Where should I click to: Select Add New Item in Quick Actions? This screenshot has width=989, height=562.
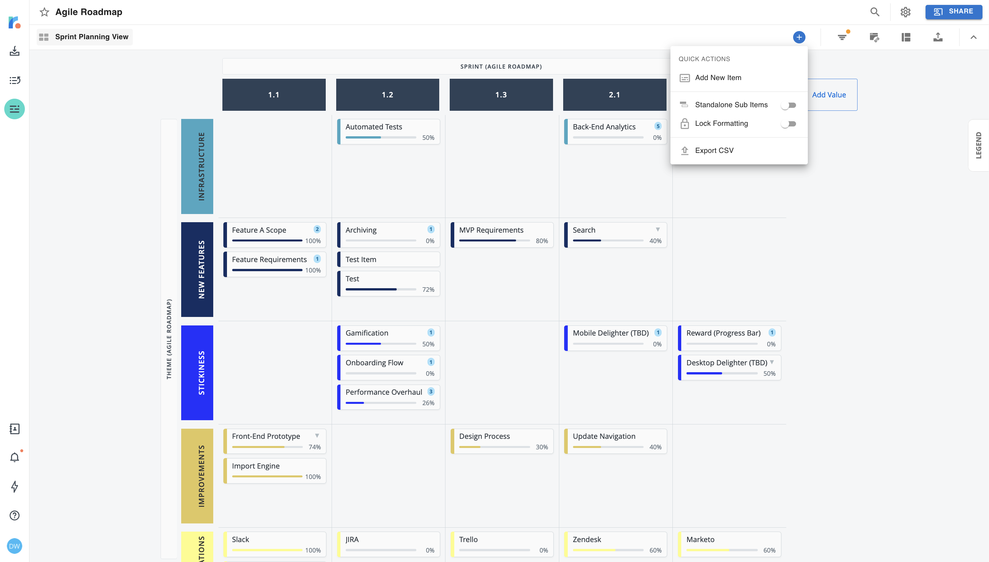tap(739, 78)
